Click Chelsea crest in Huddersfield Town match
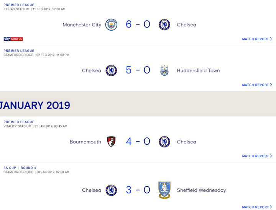This screenshot has width=276, height=210. [111, 70]
